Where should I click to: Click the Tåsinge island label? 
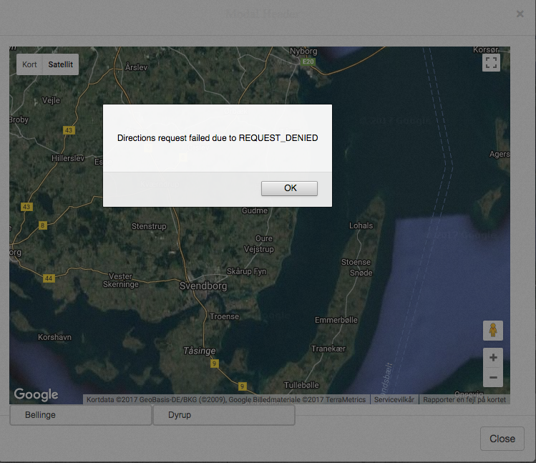pos(198,351)
